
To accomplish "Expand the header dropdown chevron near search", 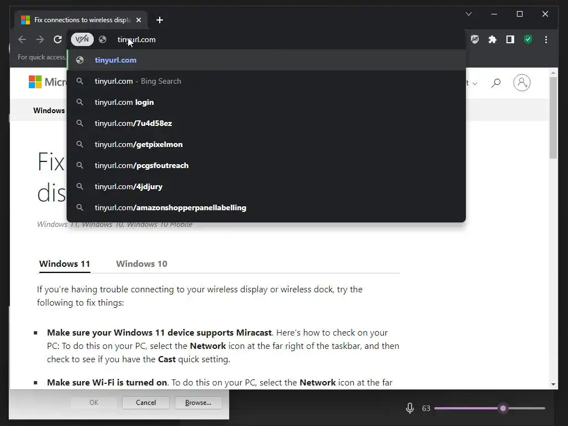I will click(x=475, y=84).
